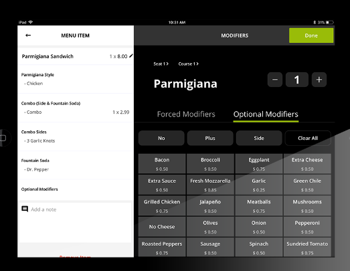Select the Optional Modifiers tab
Image resolution: width=350 pixels, height=271 pixels.
266,114
